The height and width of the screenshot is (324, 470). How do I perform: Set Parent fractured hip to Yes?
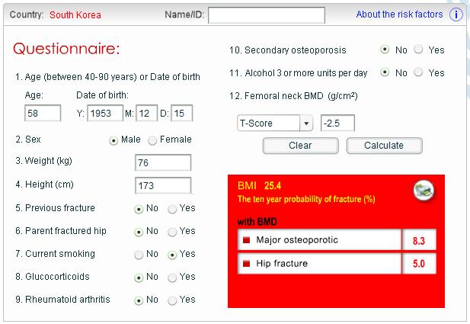pos(172,232)
